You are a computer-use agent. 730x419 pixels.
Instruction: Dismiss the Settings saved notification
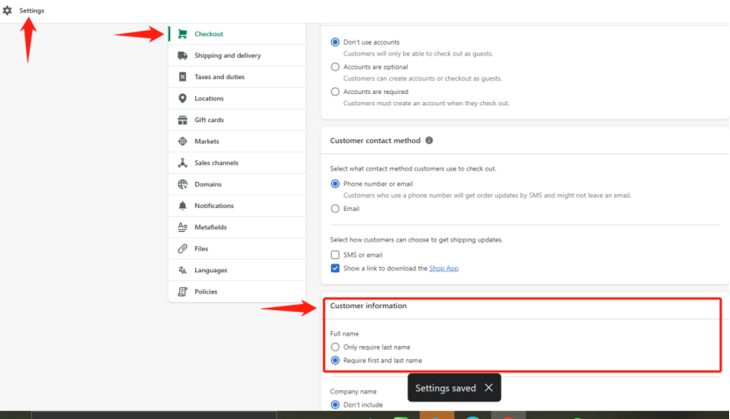click(x=488, y=387)
